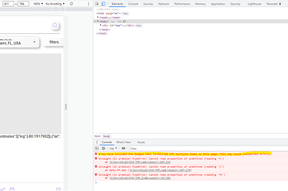Open the Issues drawer tab
288x191 pixels.
pyautogui.click(x=141, y=142)
